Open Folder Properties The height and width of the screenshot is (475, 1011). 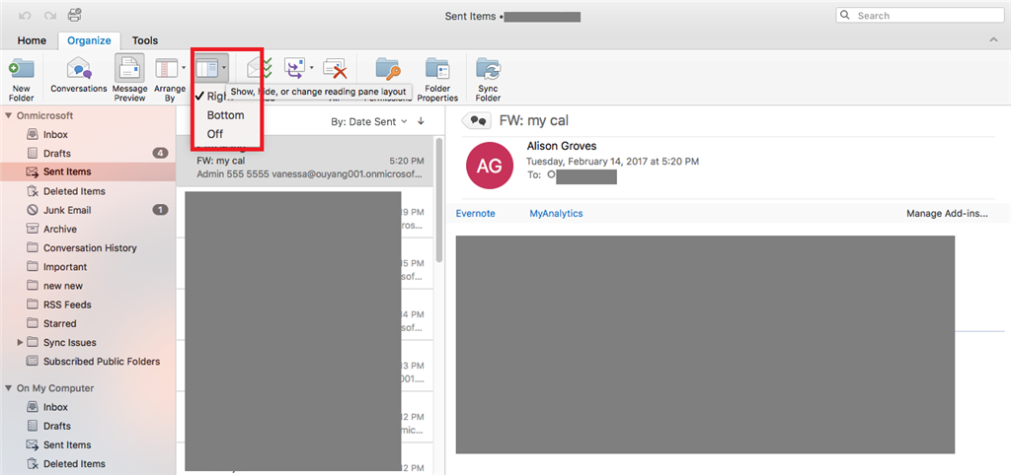pyautogui.click(x=437, y=79)
